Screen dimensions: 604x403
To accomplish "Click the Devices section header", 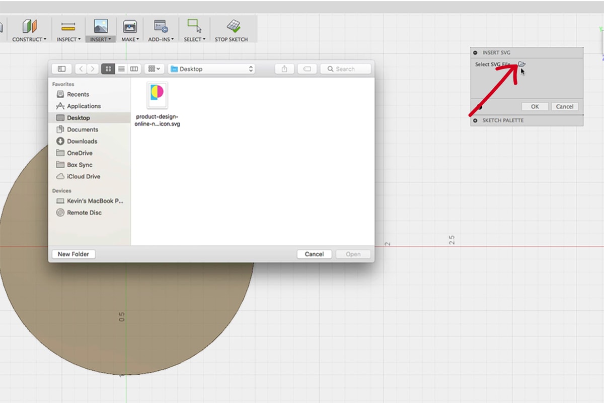I will [x=62, y=191].
